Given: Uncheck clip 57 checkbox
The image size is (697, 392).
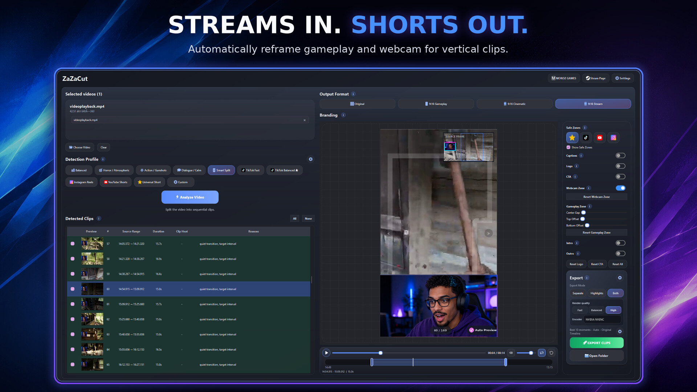Looking at the screenshot, I should click(73, 244).
